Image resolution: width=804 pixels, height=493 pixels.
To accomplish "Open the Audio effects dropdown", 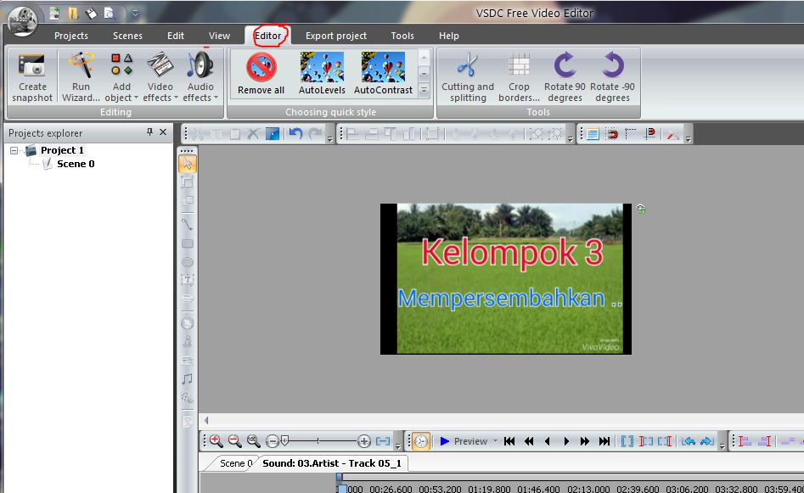I will 200,76.
